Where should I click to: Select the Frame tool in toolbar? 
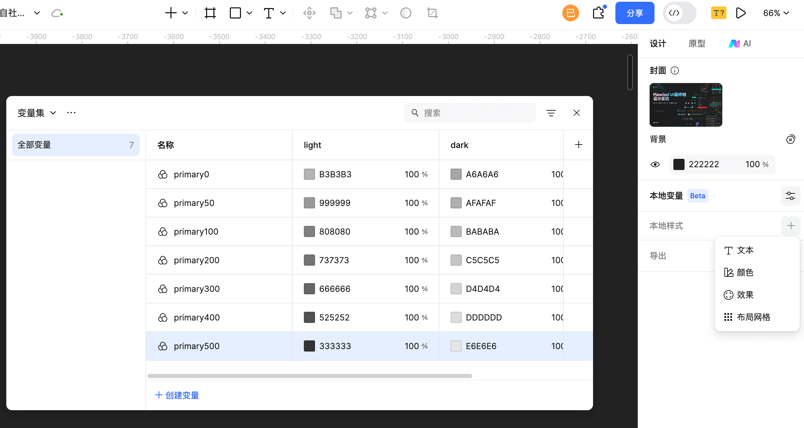(x=210, y=13)
